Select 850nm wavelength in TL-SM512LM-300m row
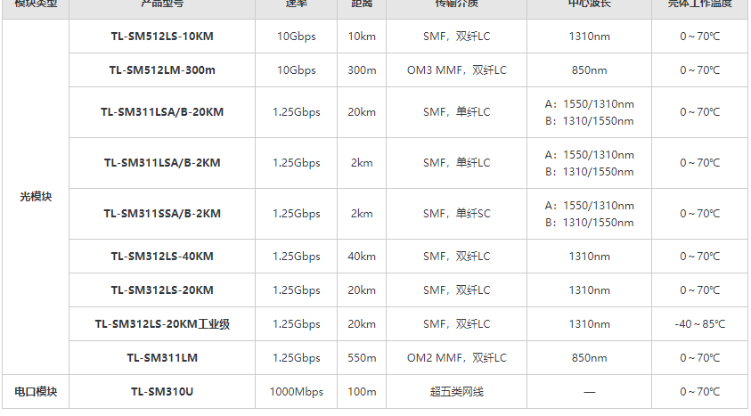 [x=589, y=69]
